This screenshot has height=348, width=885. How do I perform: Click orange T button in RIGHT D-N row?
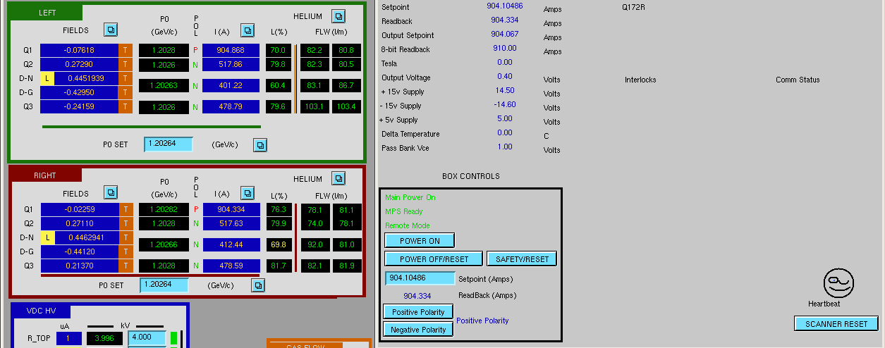[x=126, y=237]
